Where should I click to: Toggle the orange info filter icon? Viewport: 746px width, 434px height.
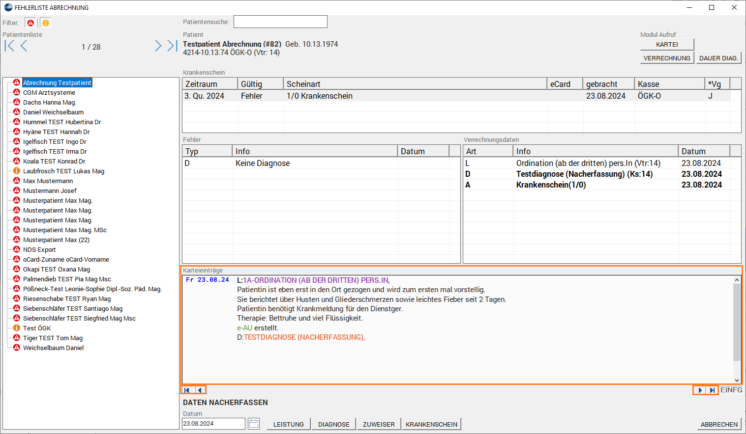tap(45, 23)
